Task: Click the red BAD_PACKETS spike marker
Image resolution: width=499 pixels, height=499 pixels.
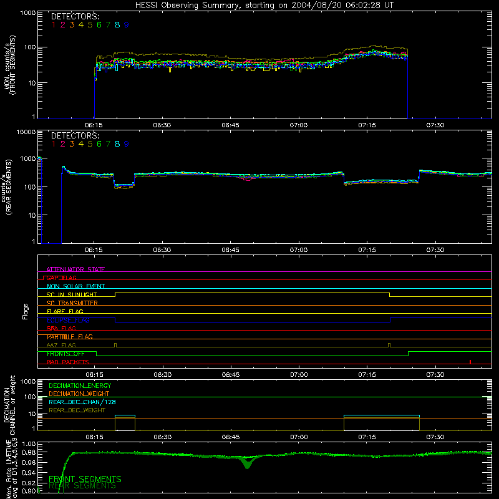Action: pyautogui.click(x=470, y=362)
